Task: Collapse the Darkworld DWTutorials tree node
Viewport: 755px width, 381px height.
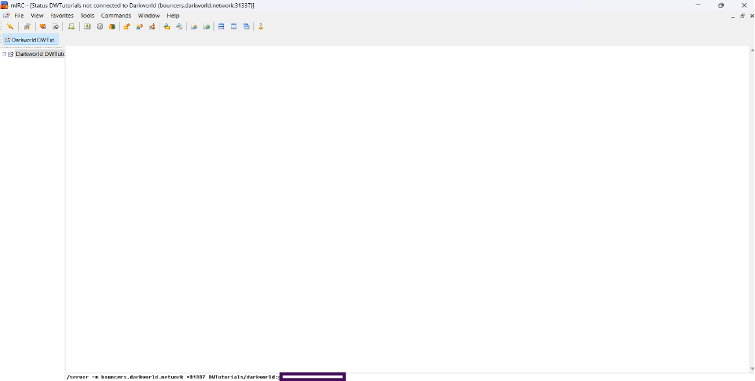Action: click(x=4, y=54)
